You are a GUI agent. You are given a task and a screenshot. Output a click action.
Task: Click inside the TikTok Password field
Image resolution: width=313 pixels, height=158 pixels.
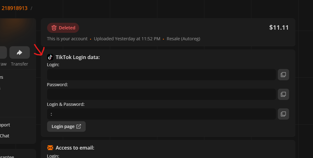pos(161,94)
